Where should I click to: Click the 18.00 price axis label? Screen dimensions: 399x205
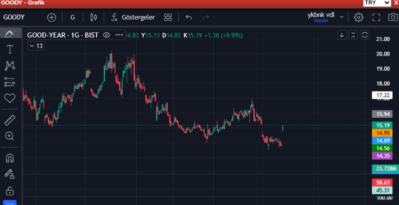(x=383, y=83)
